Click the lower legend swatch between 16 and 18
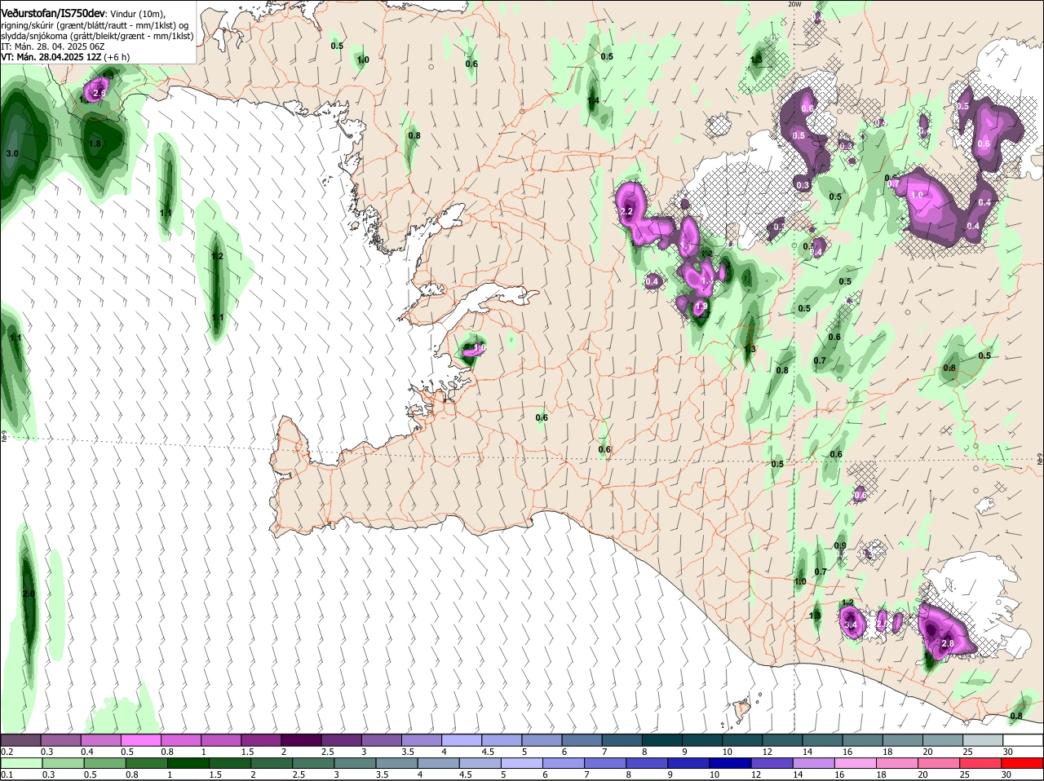The image size is (1044, 781). point(856,763)
